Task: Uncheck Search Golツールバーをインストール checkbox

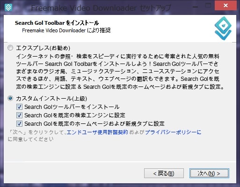Action: coord(19,107)
